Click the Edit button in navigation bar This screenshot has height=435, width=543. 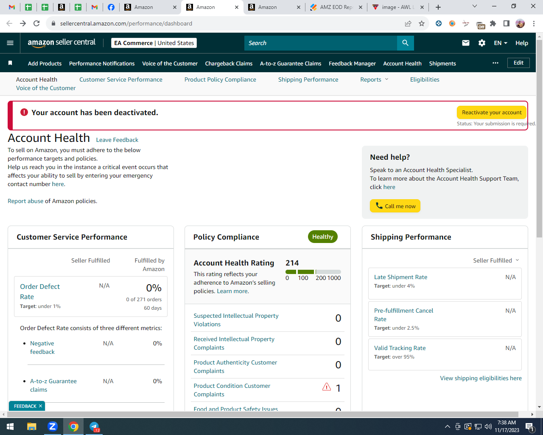518,63
